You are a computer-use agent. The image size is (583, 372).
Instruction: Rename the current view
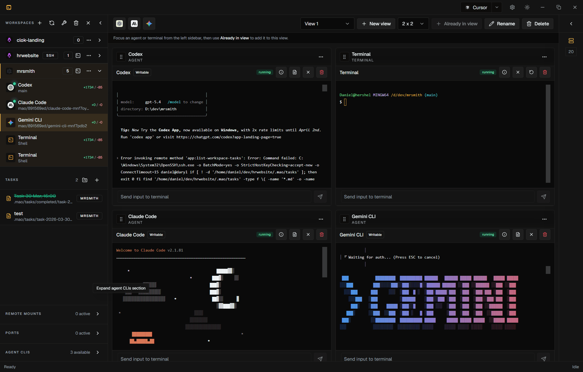(502, 23)
